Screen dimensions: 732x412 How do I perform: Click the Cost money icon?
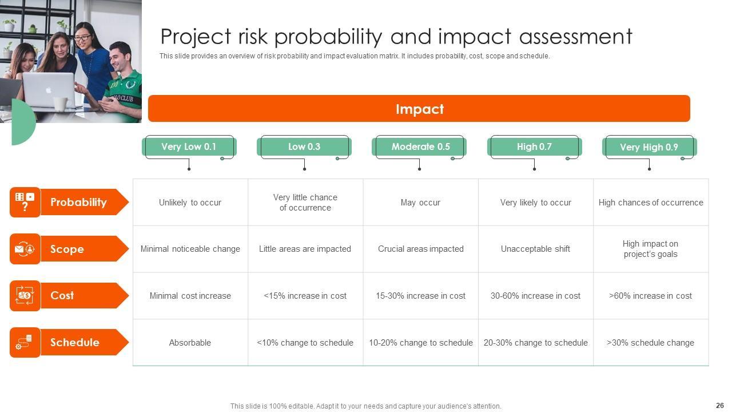tap(25, 296)
